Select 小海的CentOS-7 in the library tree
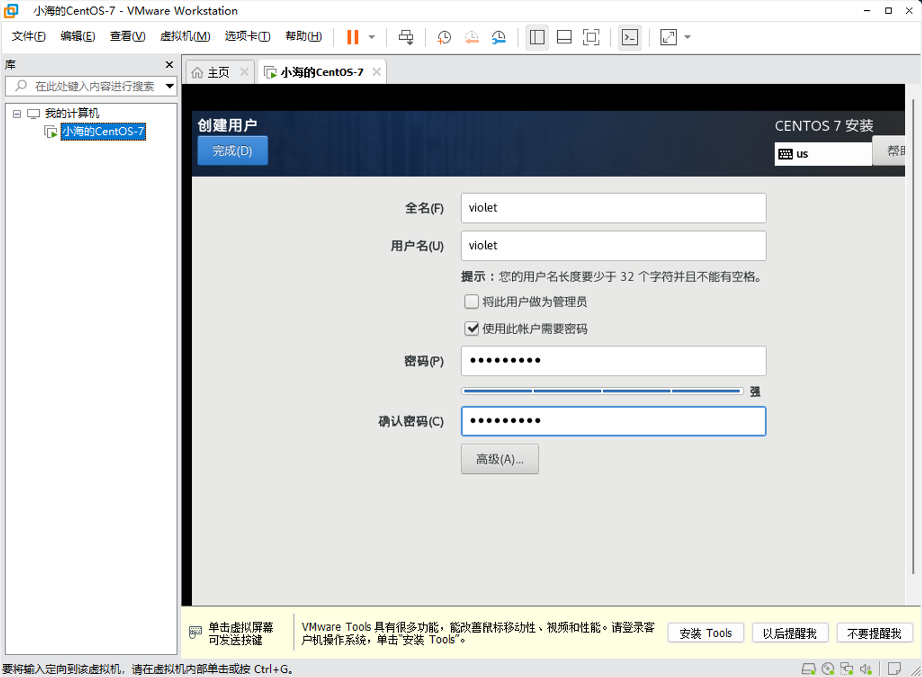Image resolution: width=922 pixels, height=677 pixels. point(103,131)
